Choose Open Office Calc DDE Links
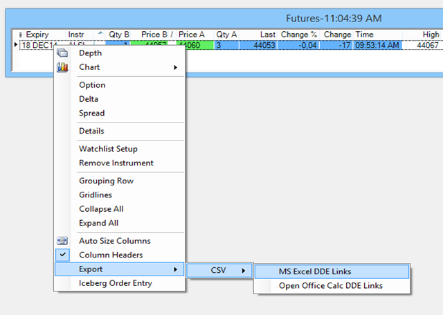Screen dimensions: 443x315 click(330, 285)
